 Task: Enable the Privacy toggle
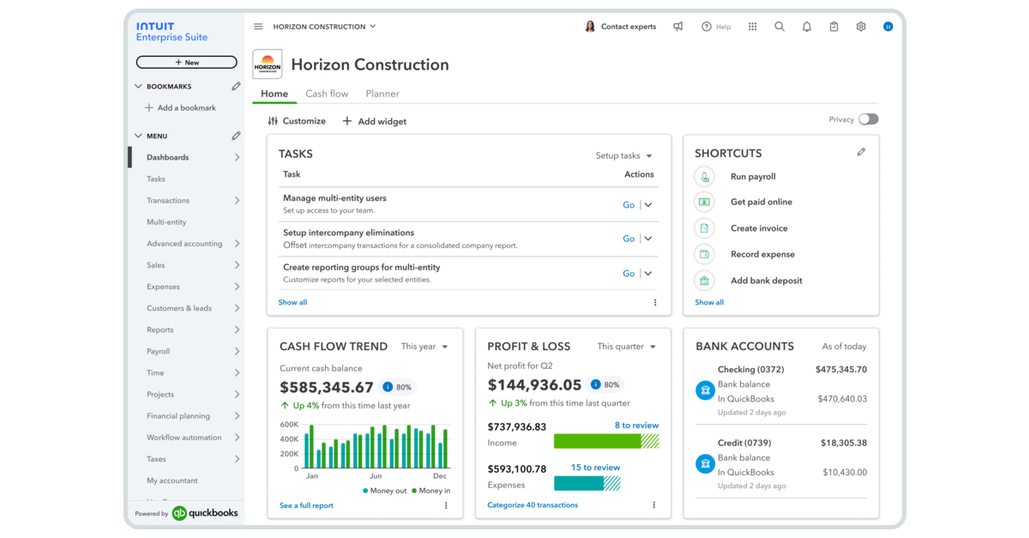coord(867,119)
